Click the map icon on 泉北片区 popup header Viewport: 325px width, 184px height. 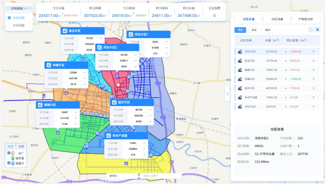click(x=65, y=31)
